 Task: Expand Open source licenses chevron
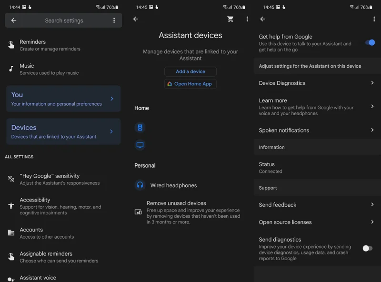tap(372, 222)
